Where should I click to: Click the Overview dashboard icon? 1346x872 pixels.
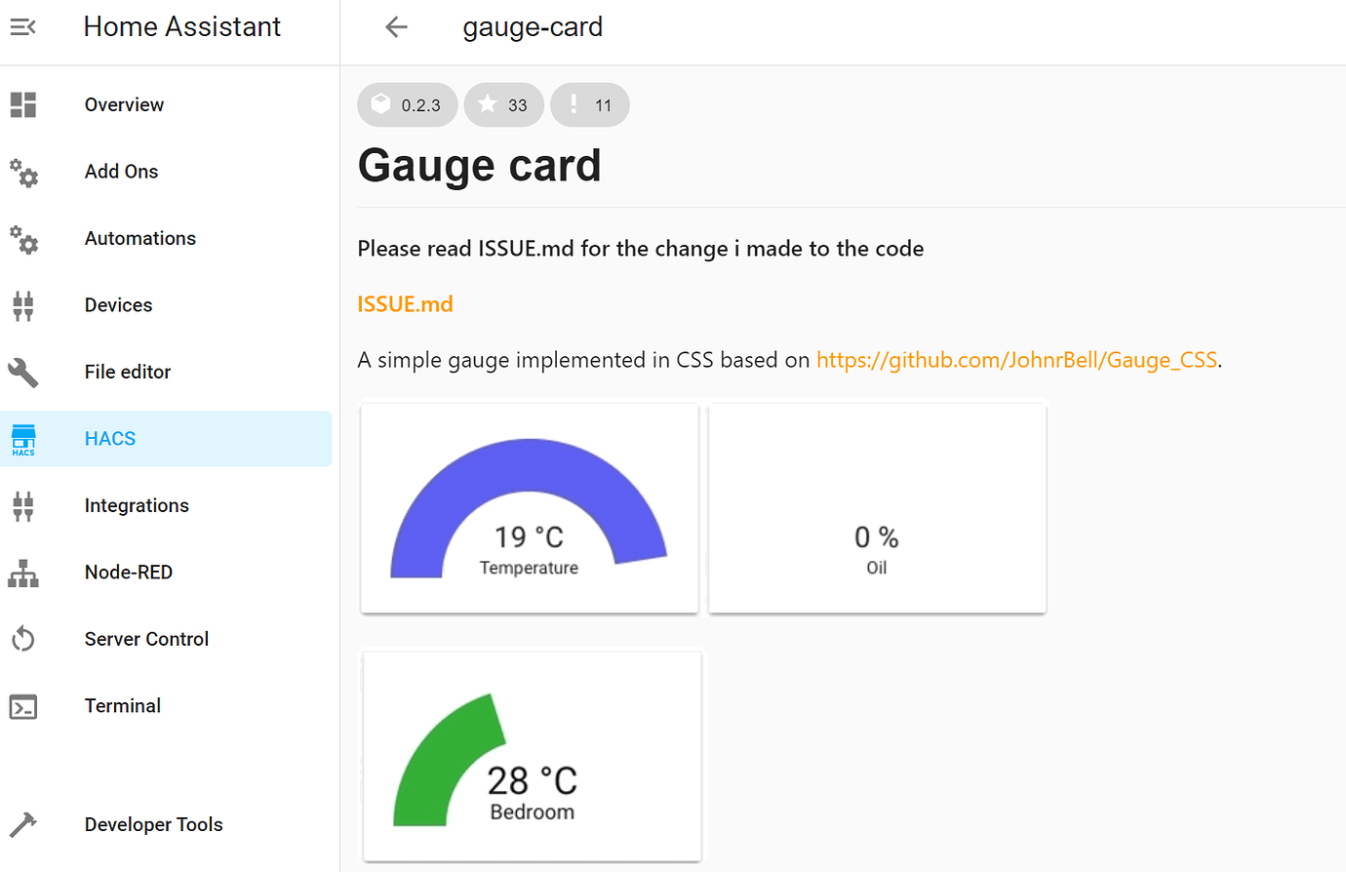click(x=22, y=104)
